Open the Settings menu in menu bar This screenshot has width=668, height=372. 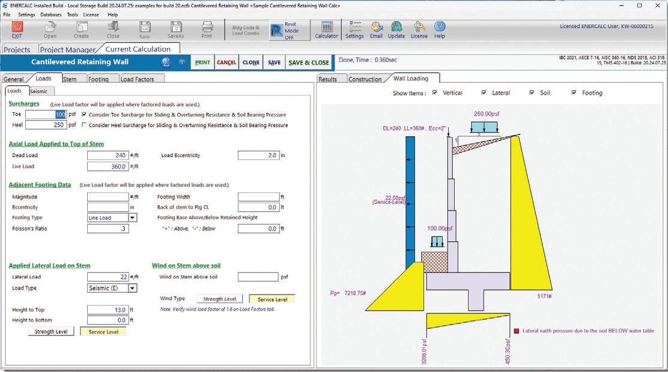pos(26,14)
